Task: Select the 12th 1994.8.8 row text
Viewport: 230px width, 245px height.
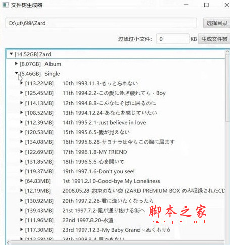Action: (x=109, y=103)
